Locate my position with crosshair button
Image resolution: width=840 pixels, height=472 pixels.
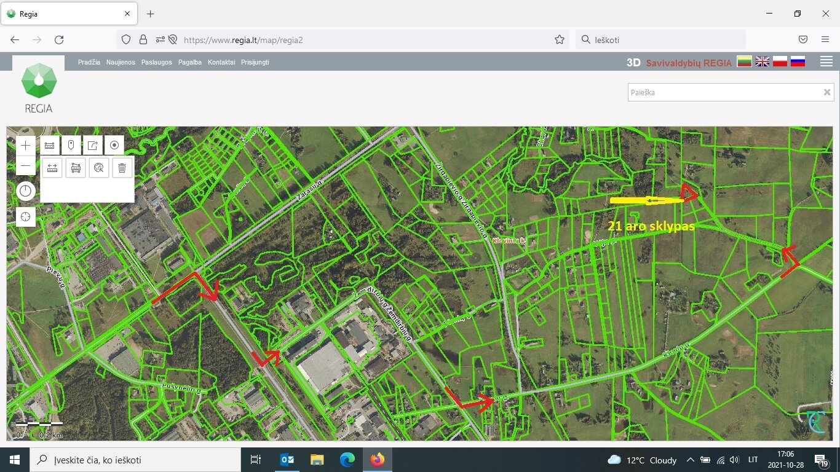click(25, 217)
